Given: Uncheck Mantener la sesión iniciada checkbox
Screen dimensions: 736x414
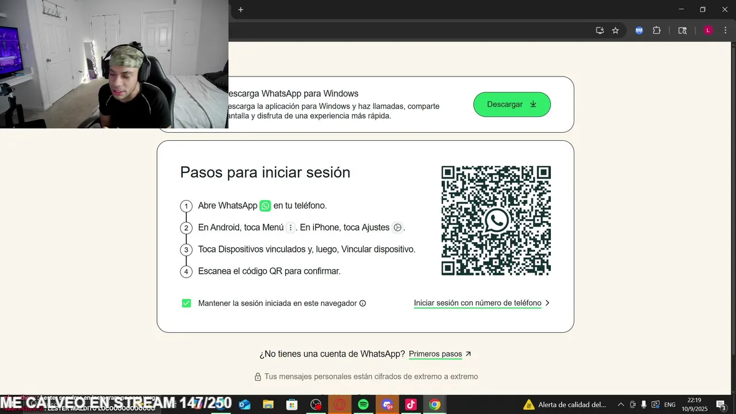Looking at the screenshot, I should click(186, 303).
